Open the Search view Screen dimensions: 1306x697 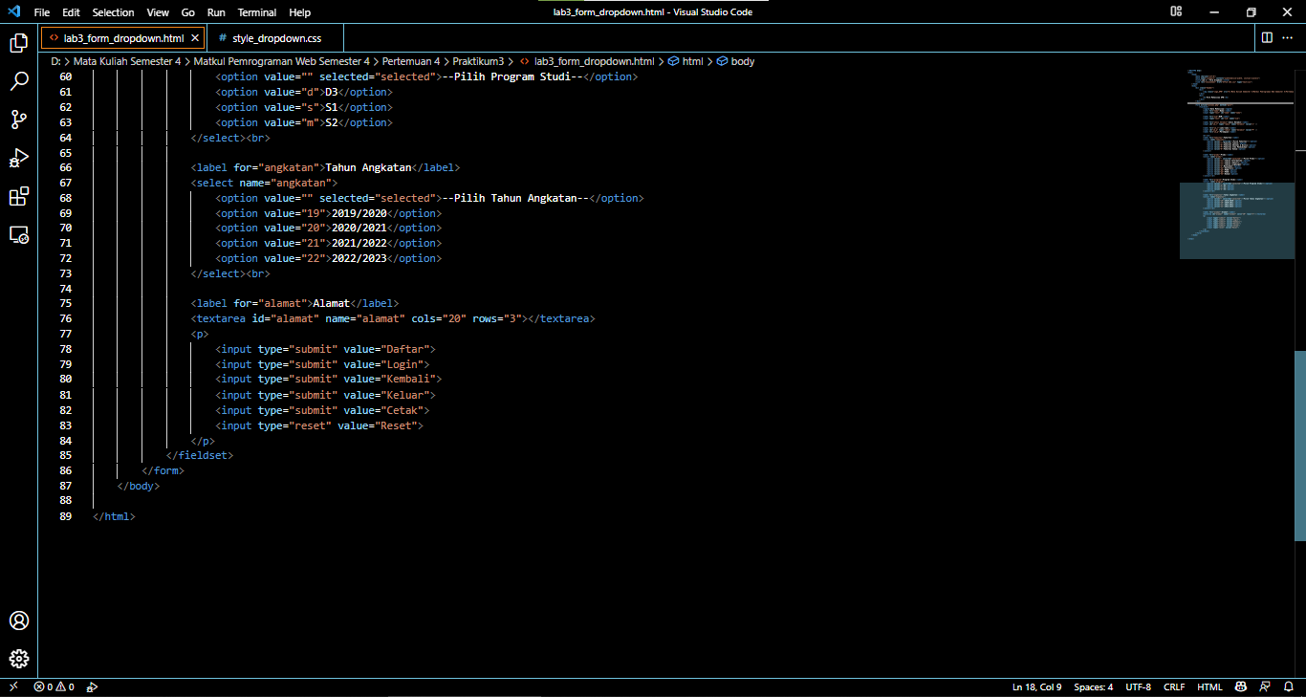[x=19, y=81]
